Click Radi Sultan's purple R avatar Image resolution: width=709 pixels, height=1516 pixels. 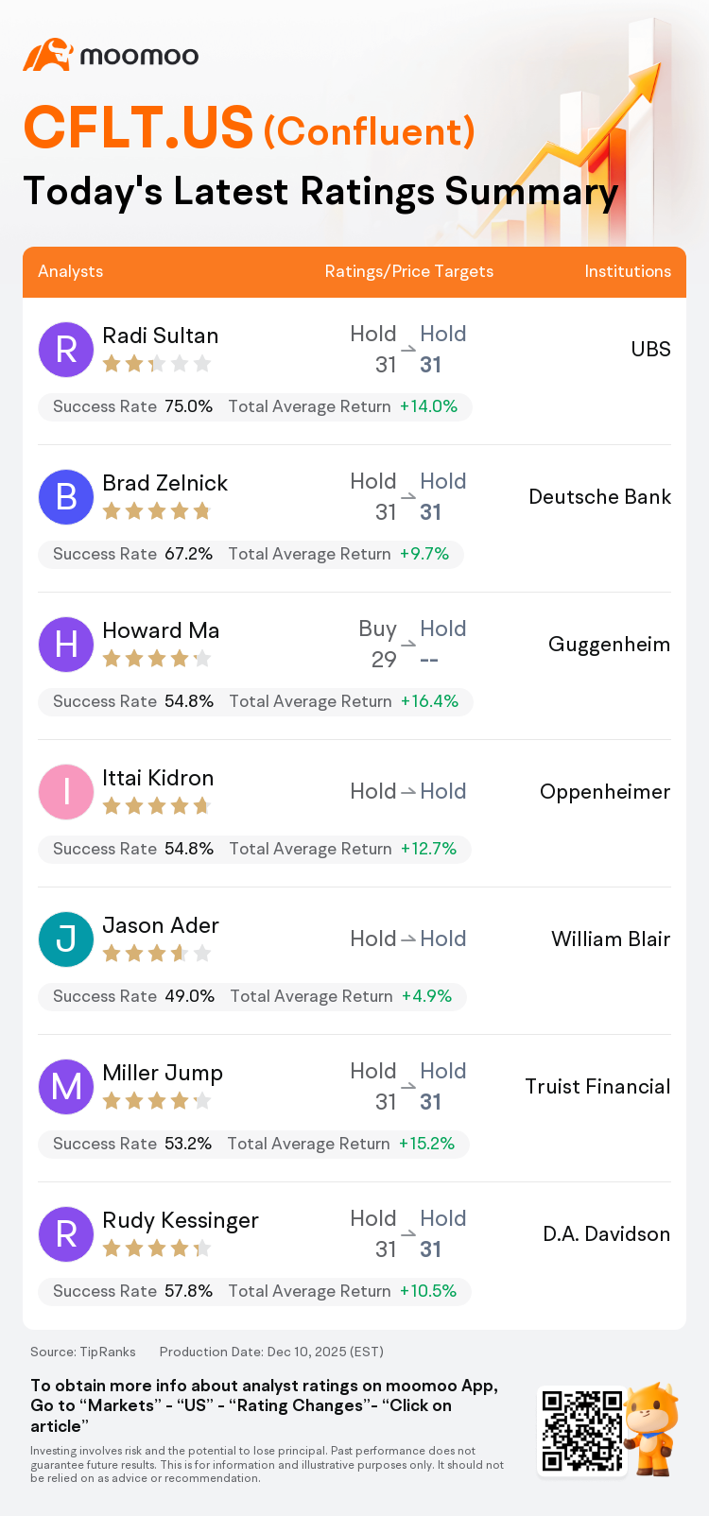tap(66, 350)
